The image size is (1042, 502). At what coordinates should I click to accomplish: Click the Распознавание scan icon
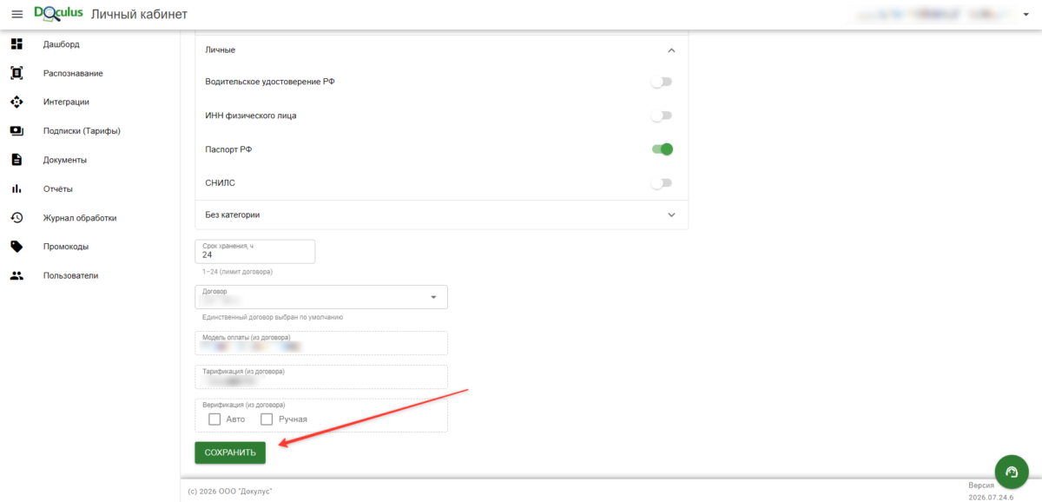point(16,73)
